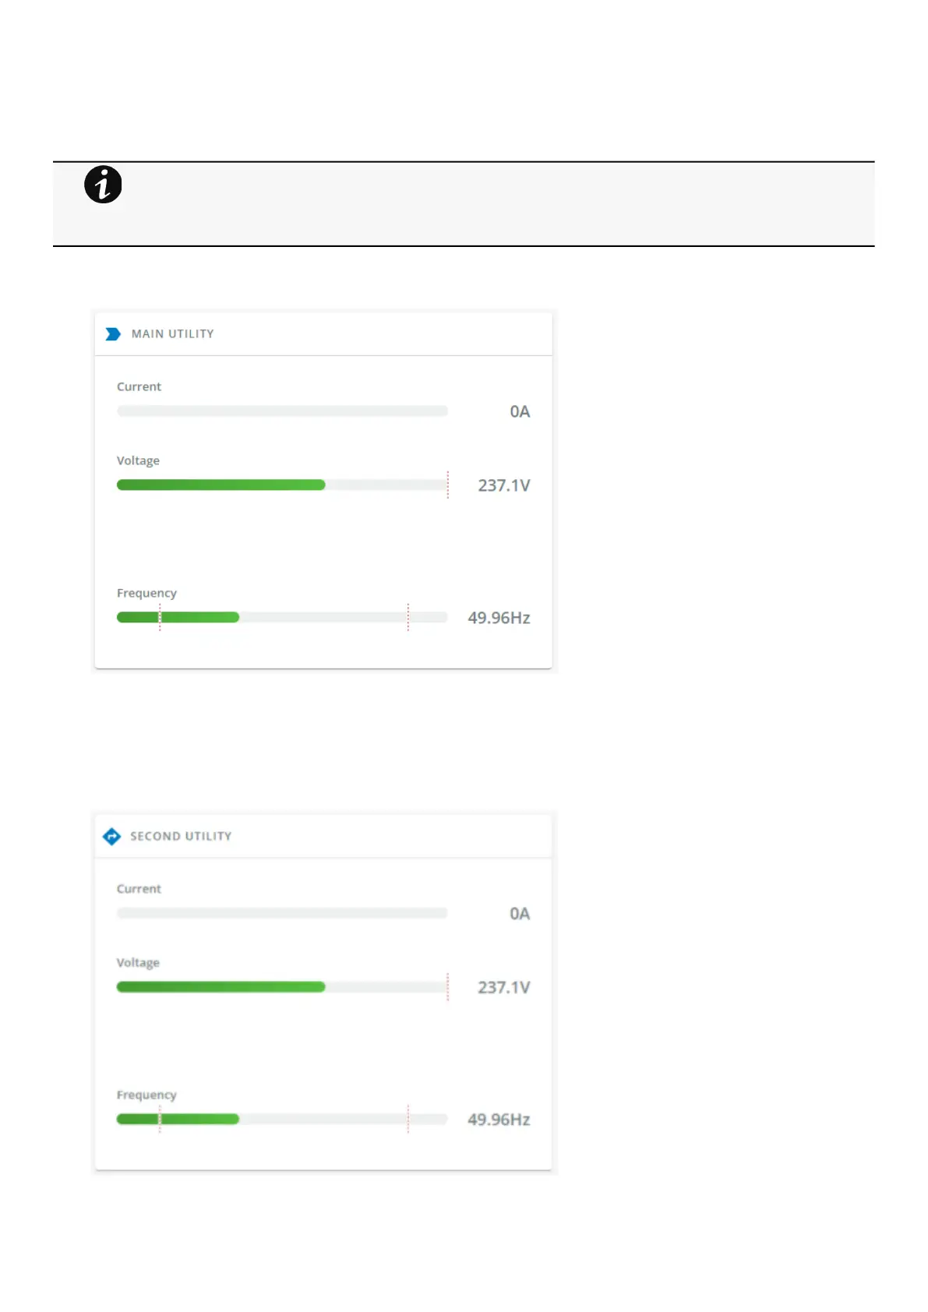Click the Main Utility green voltage bar
Viewport: 928px width, 1312px height.
click(221, 485)
